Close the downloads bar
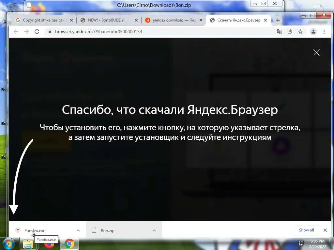Screen dimensions: 334x250 tap(325, 230)
